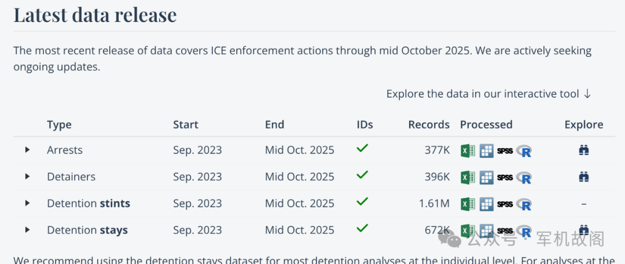Download Arrests data in Stata format

click(x=486, y=151)
